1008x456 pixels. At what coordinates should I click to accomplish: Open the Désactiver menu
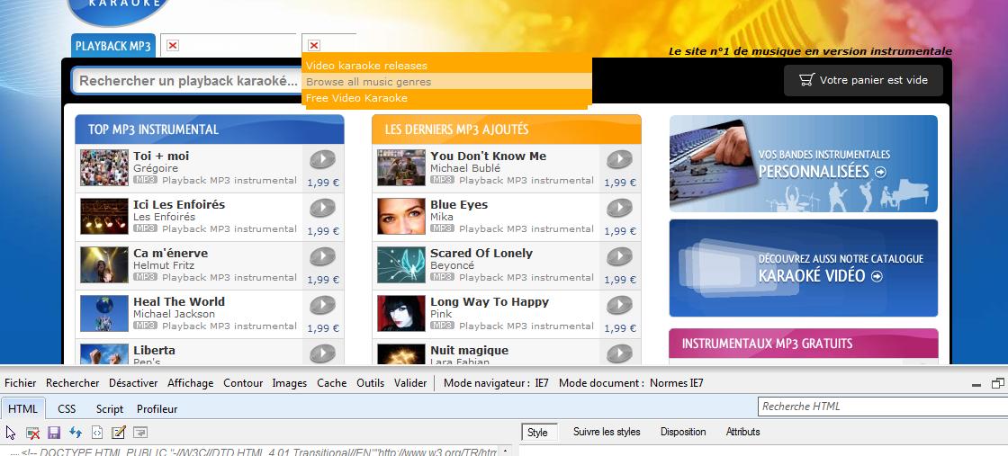click(x=133, y=383)
